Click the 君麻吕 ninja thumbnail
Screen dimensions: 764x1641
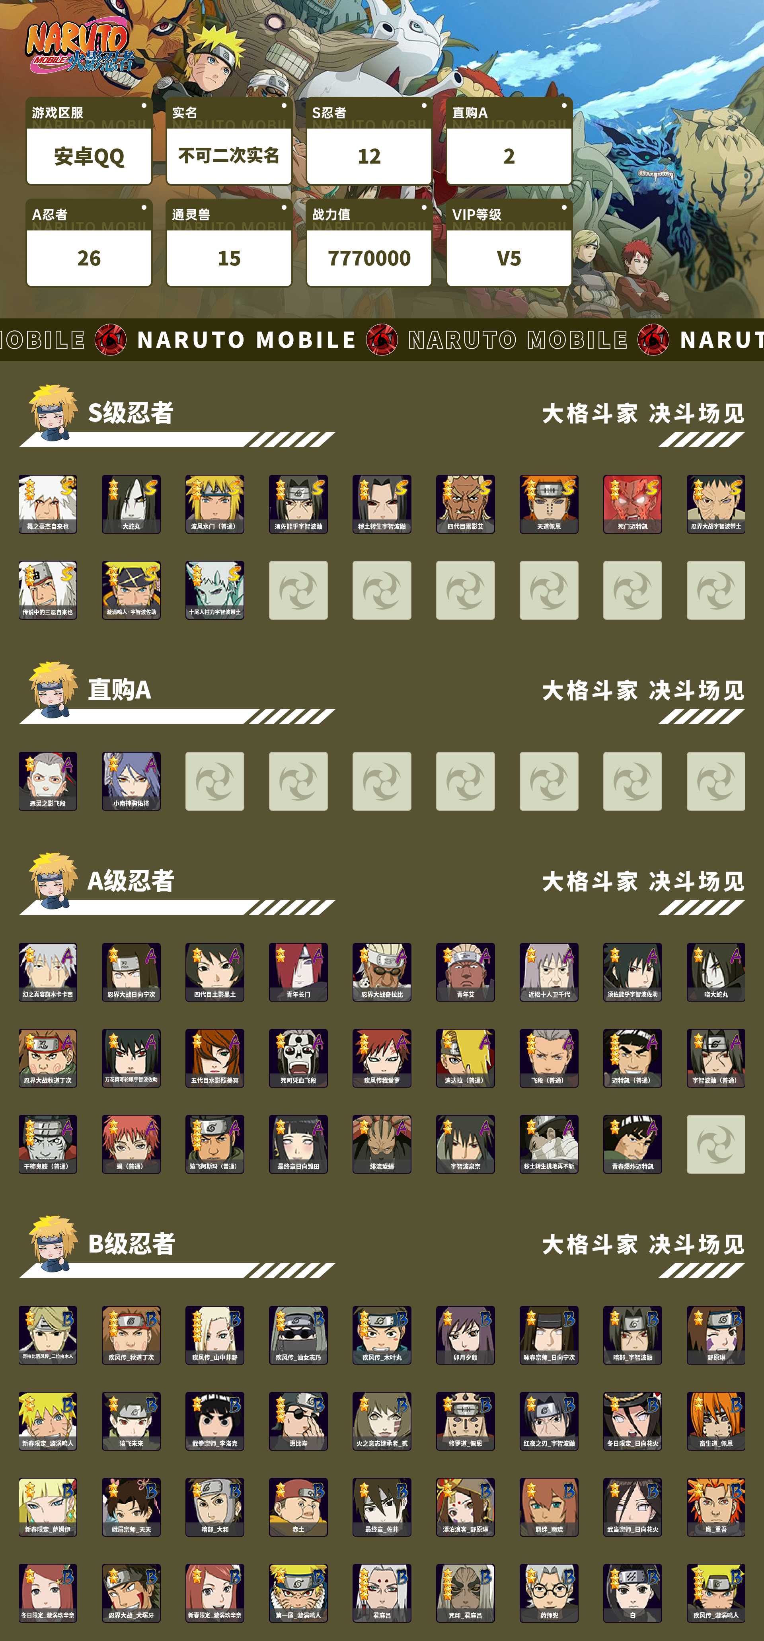click(x=382, y=1593)
